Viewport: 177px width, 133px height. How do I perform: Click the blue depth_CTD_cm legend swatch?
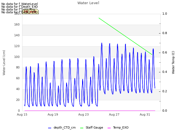(50, 128)
